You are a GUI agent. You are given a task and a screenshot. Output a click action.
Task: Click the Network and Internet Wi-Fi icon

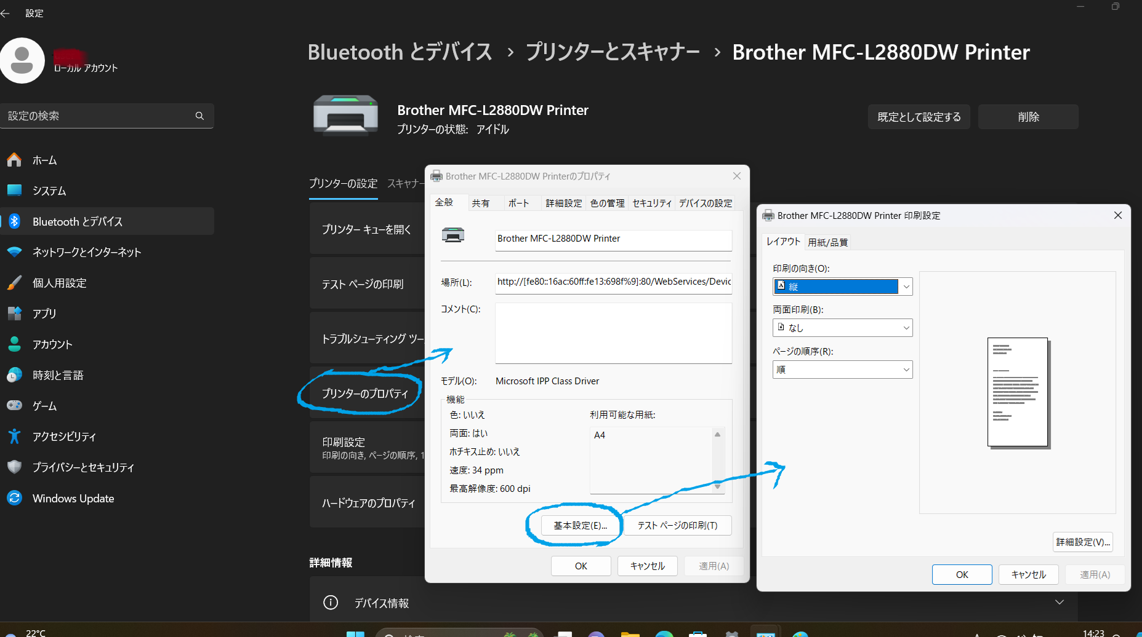point(14,252)
